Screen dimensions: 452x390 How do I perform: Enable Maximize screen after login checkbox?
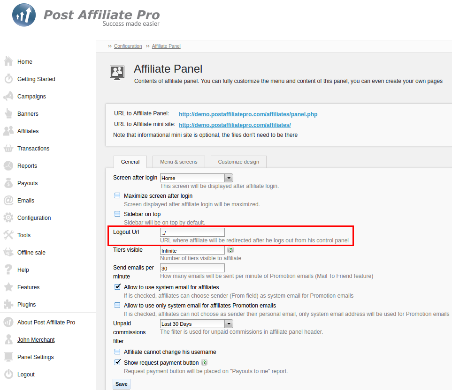click(x=117, y=195)
